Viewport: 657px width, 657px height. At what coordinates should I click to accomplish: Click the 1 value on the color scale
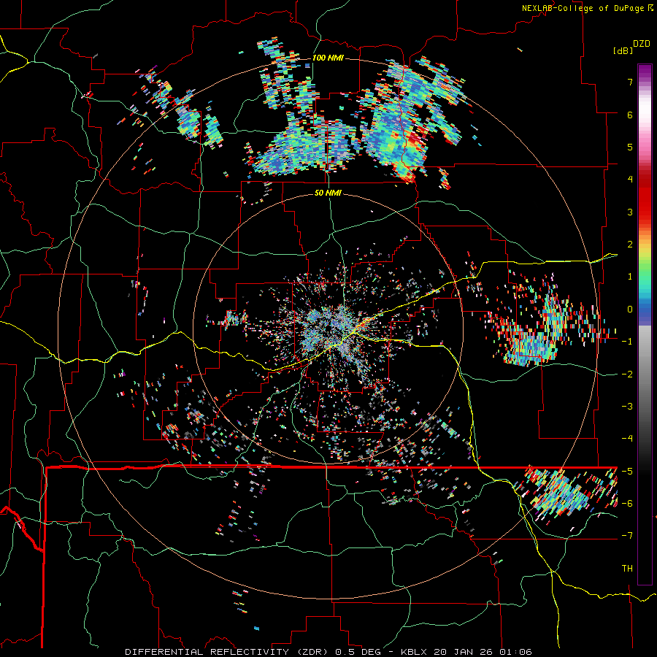point(630,277)
